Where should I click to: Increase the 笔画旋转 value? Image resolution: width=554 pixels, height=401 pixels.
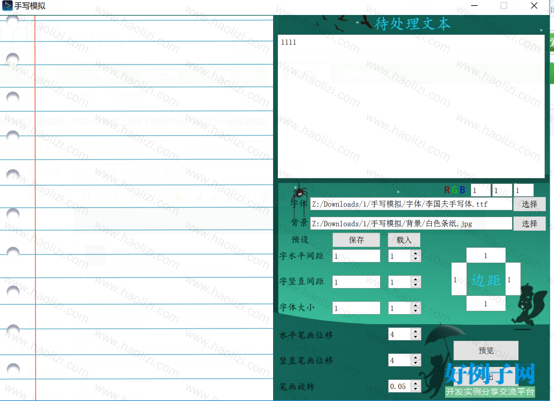click(415, 383)
